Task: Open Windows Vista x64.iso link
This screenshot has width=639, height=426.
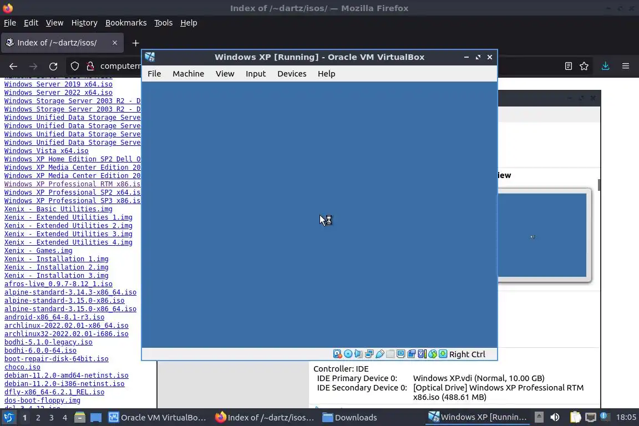Action: coord(46,151)
